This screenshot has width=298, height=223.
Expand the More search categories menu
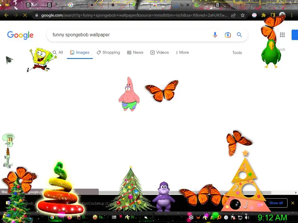tap(182, 53)
